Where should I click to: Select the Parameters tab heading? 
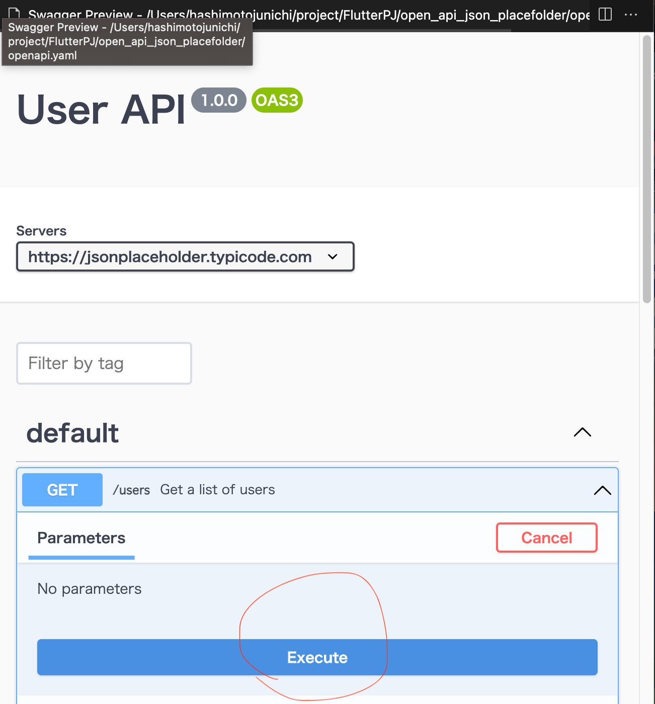point(81,538)
